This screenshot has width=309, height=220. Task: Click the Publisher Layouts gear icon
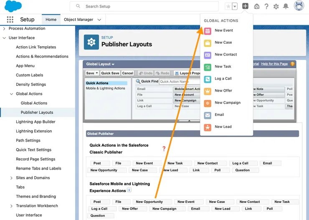tap(91, 42)
